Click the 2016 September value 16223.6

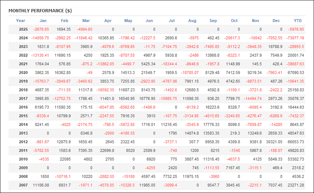(212, 107)
